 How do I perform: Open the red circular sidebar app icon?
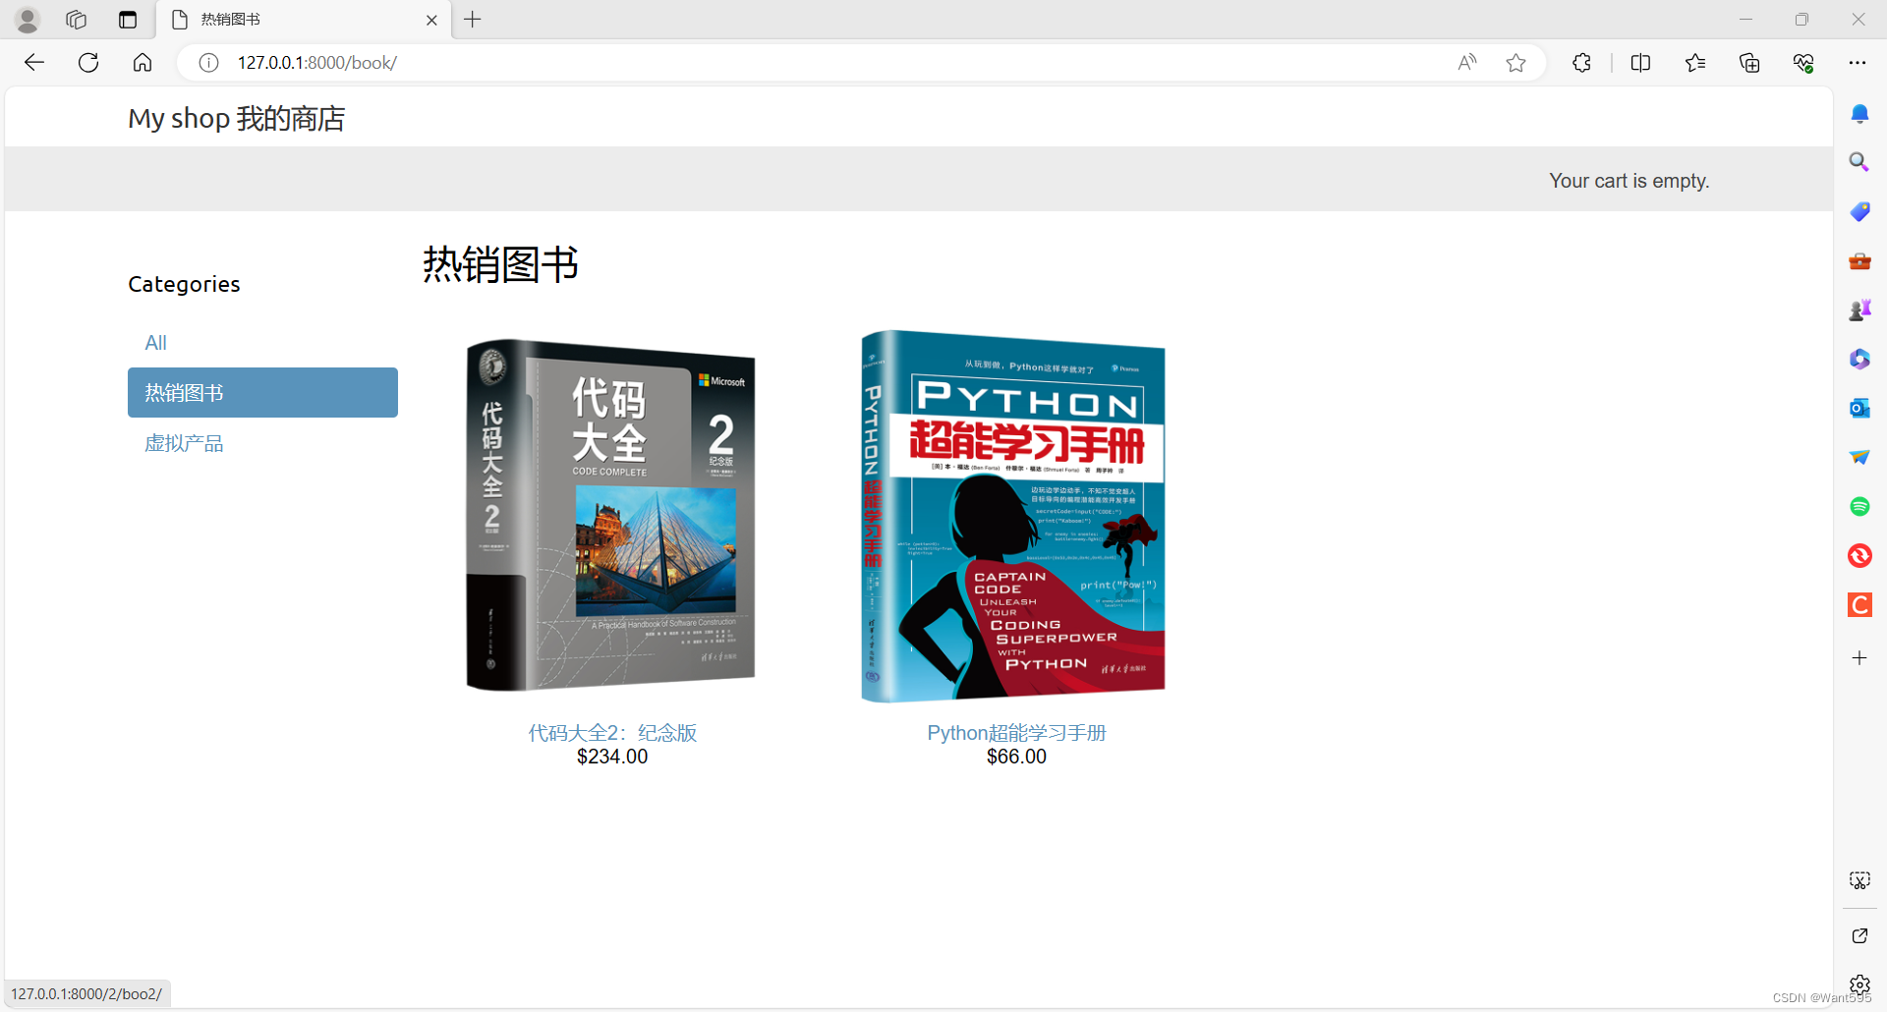(1859, 555)
